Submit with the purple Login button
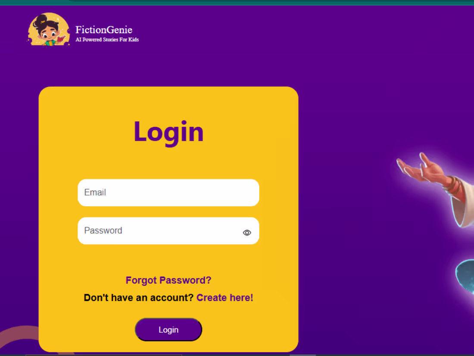 point(168,330)
